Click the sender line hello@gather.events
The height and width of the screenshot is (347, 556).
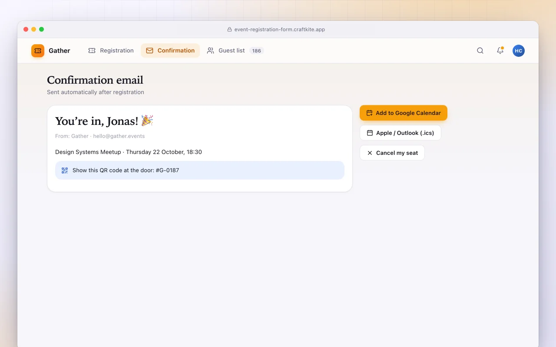point(100,136)
